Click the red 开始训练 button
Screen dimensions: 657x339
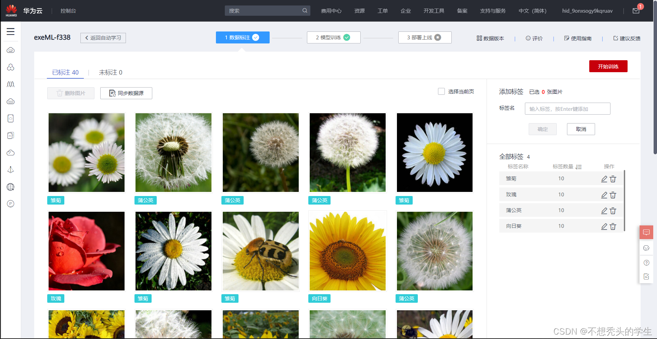tap(608, 66)
